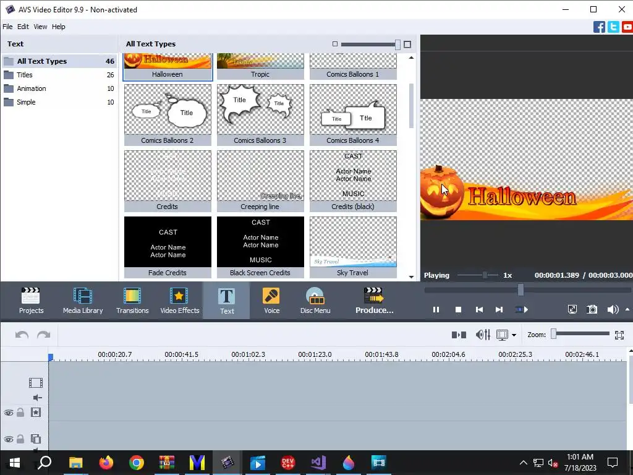Screen dimensions: 633x475
Task: Mute the preview volume speaker icon
Action: point(613,309)
